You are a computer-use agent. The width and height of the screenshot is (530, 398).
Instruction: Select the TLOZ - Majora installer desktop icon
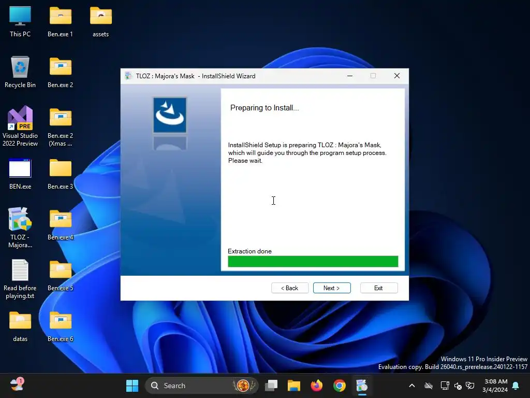[x=20, y=228]
